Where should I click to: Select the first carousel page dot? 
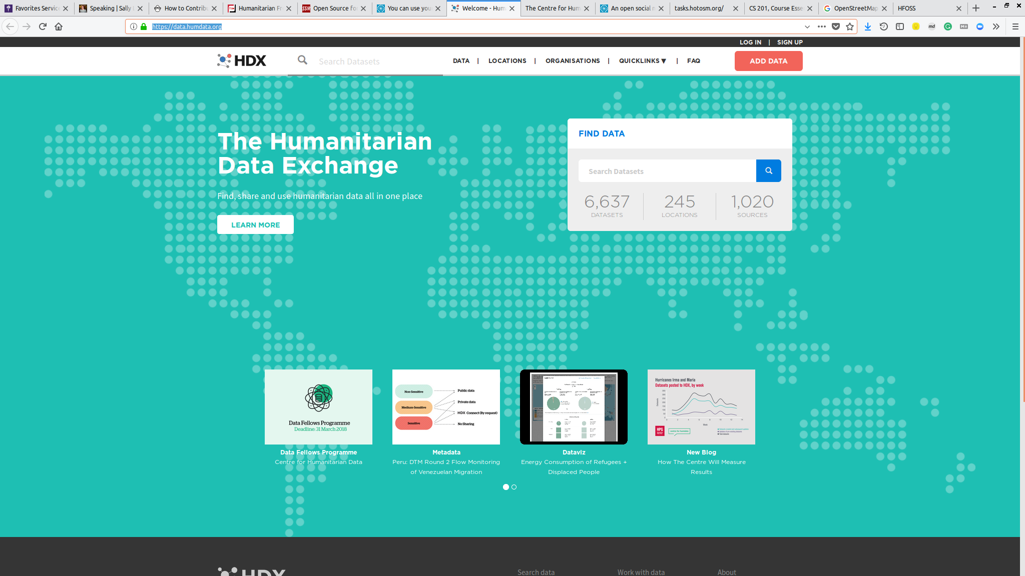coord(506,487)
